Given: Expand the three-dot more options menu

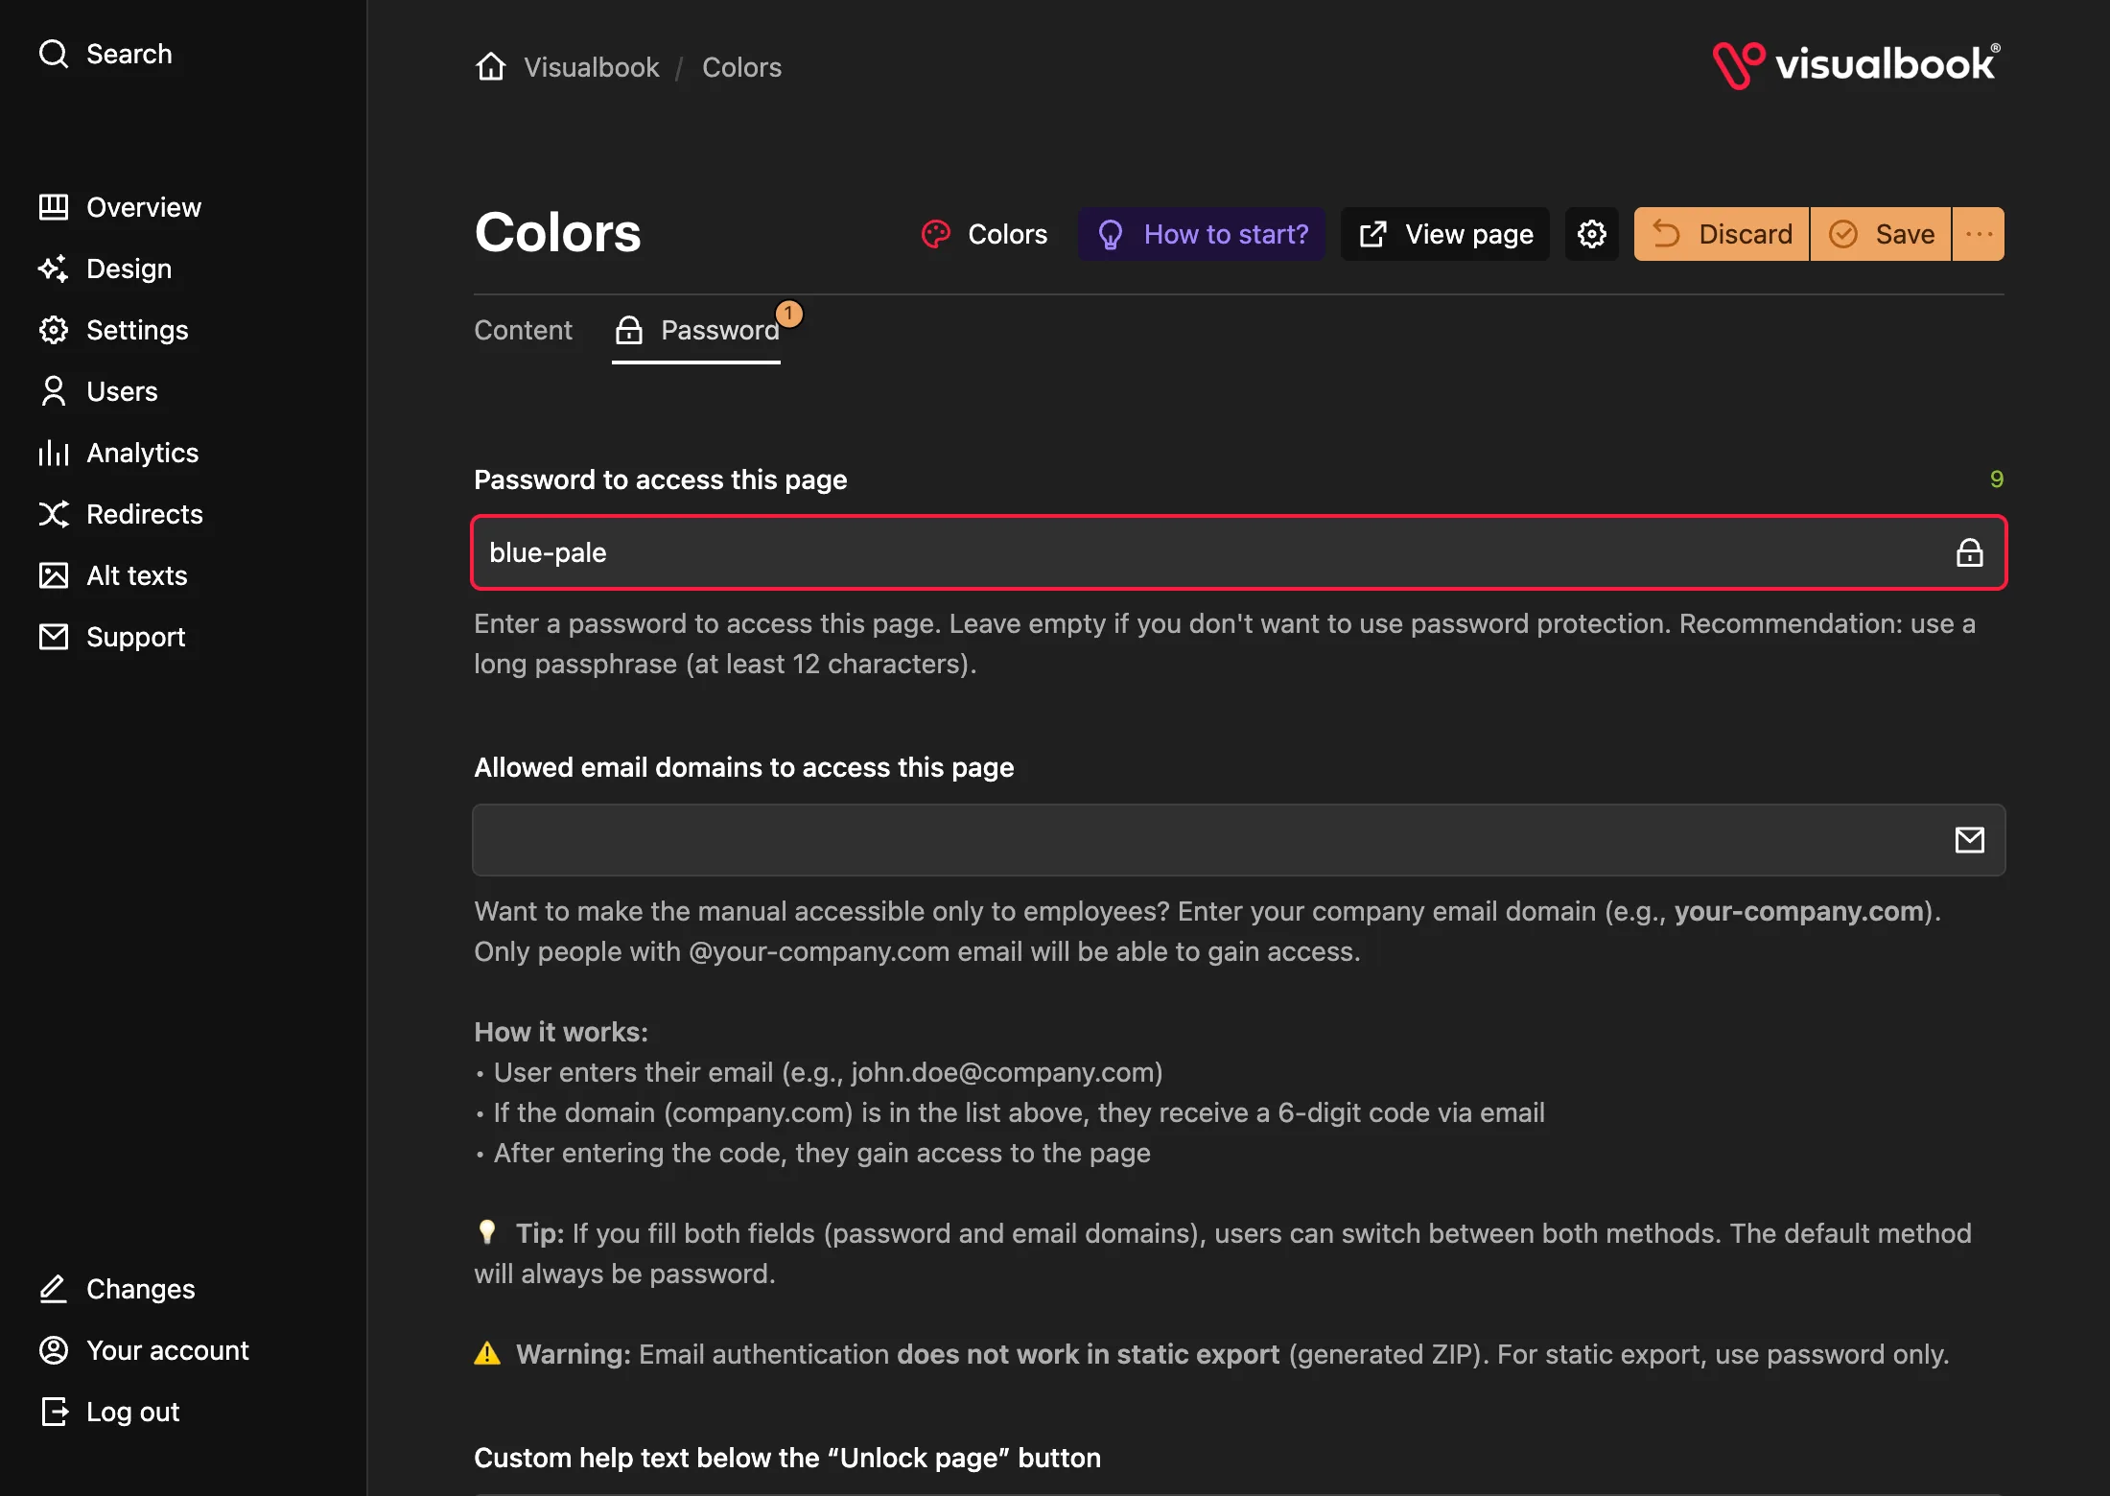Looking at the screenshot, I should pos(1979,234).
